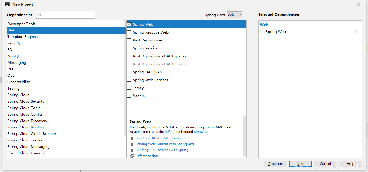Viewport: 368px width, 172px height.
Task: Click the globe icon next to Reference doc
Action: 132,156
